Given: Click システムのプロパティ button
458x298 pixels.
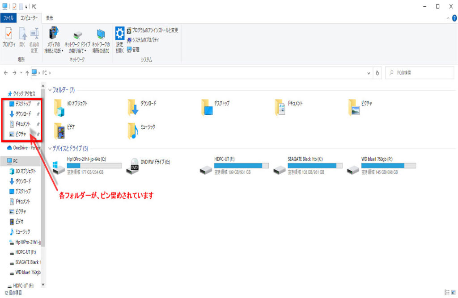Looking at the screenshot, I should (x=142, y=40).
